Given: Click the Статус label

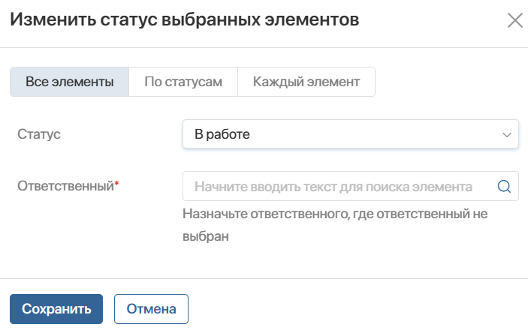Looking at the screenshot, I should pos(39,134).
